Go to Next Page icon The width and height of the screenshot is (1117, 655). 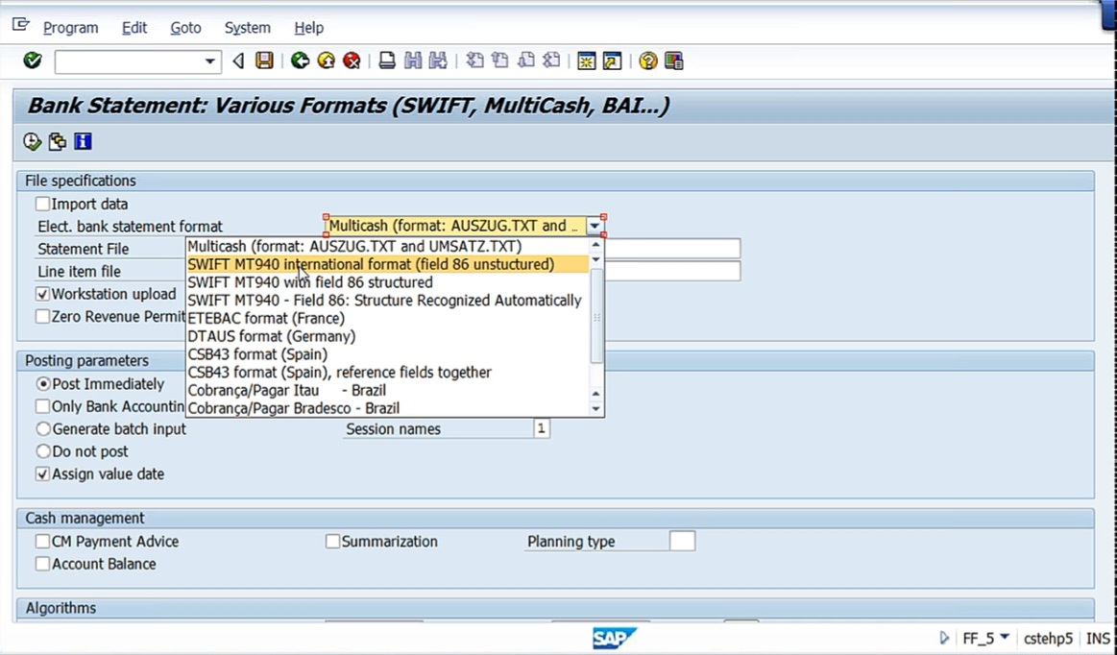coord(525,61)
